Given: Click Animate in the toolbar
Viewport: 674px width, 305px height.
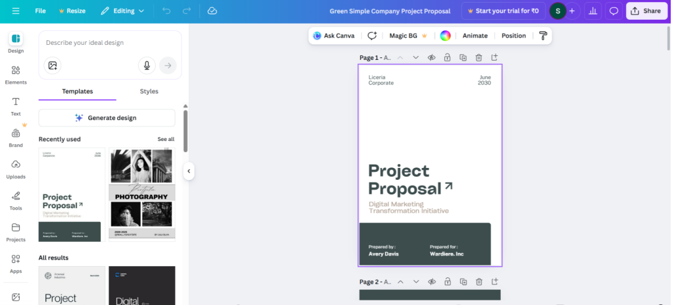Looking at the screenshot, I should click(x=475, y=36).
